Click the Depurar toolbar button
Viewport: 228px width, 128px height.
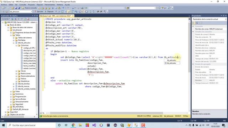click(49, 11)
